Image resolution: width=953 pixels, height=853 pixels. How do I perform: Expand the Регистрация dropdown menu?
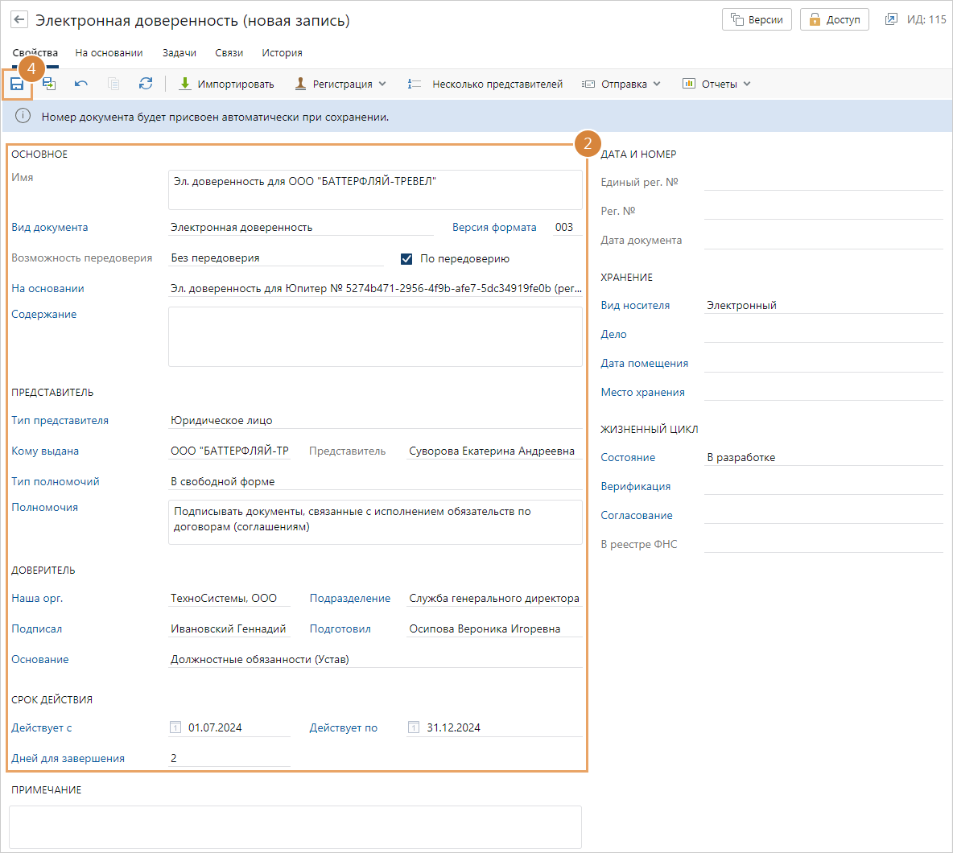341,84
